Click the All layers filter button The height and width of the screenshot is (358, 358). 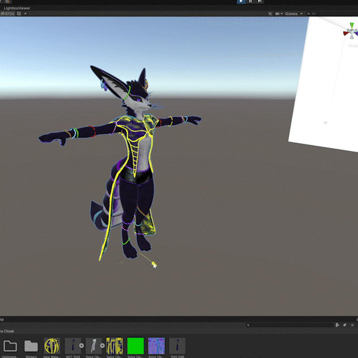click(x=313, y=14)
